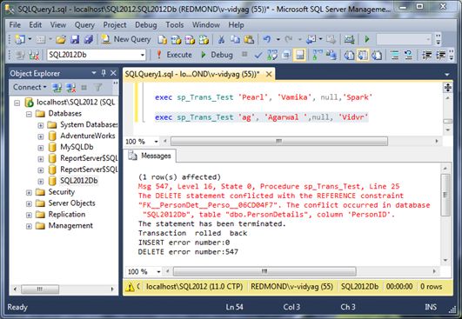Toggle auto-hide pin on Object Explorer
Screen dimensions: 462x319
pyautogui.click(x=104, y=73)
